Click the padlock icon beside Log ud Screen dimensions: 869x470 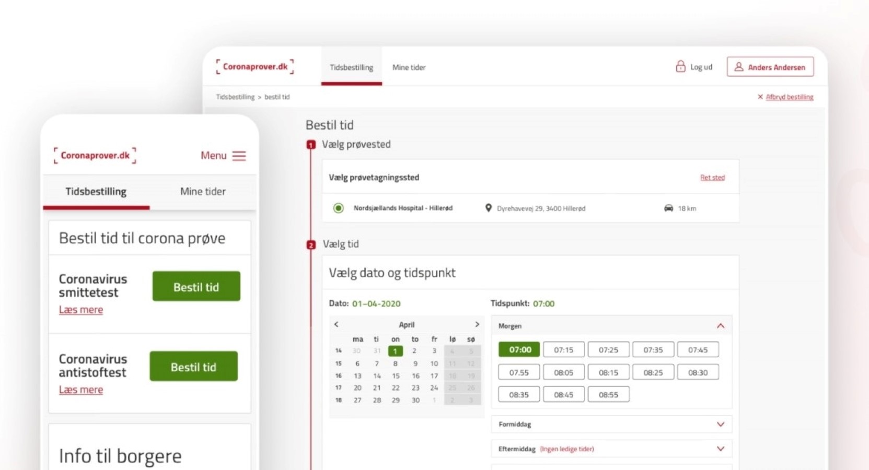[x=680, y=66]
